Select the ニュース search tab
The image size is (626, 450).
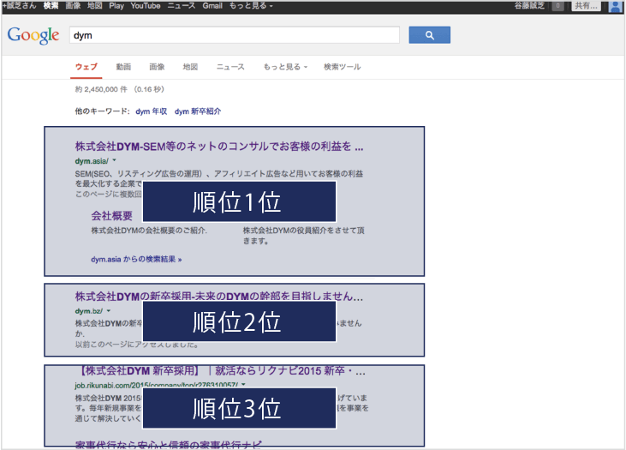click(230, 67)
